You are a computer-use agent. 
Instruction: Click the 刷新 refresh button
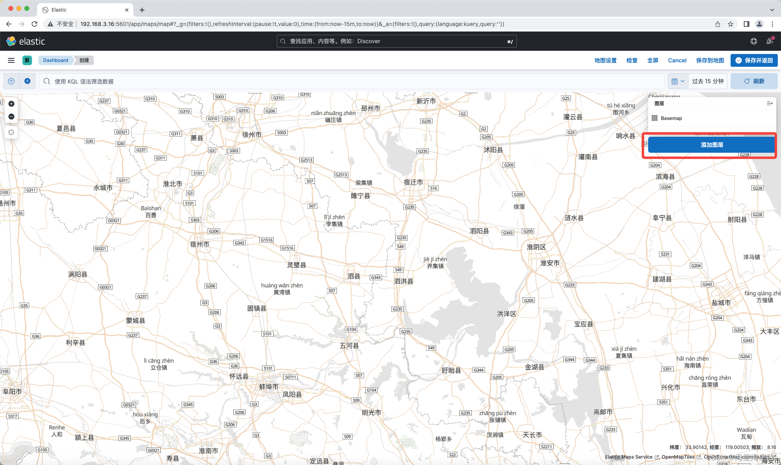[x=754, y=81]
